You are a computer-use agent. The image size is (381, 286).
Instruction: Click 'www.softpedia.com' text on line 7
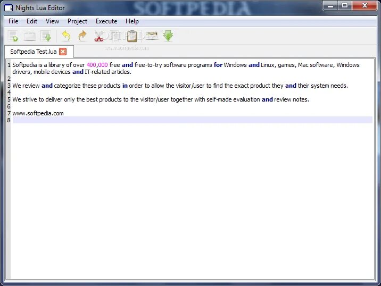(x=38, y=113)
